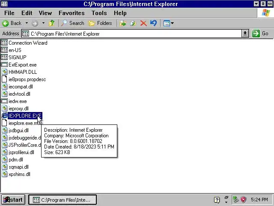Open the Favorites menu
Image resolution: width=274 pixels, height=206 pixels.
[71, 13]
